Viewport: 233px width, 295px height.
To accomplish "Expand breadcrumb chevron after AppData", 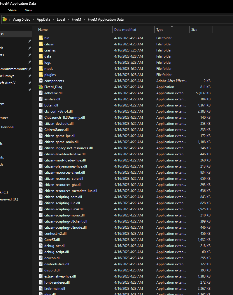I will pyautogui.click(x=54, y=19).
